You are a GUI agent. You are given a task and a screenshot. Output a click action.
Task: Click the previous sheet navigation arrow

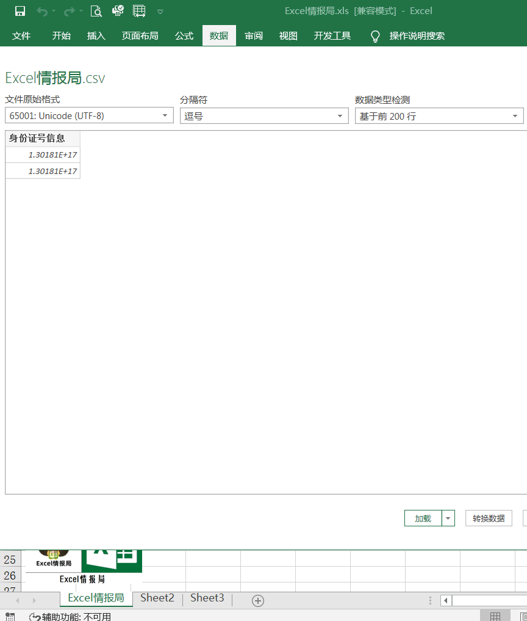(18, 600)
